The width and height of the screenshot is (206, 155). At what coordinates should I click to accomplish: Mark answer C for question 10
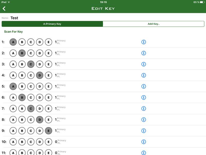point(31,142)
